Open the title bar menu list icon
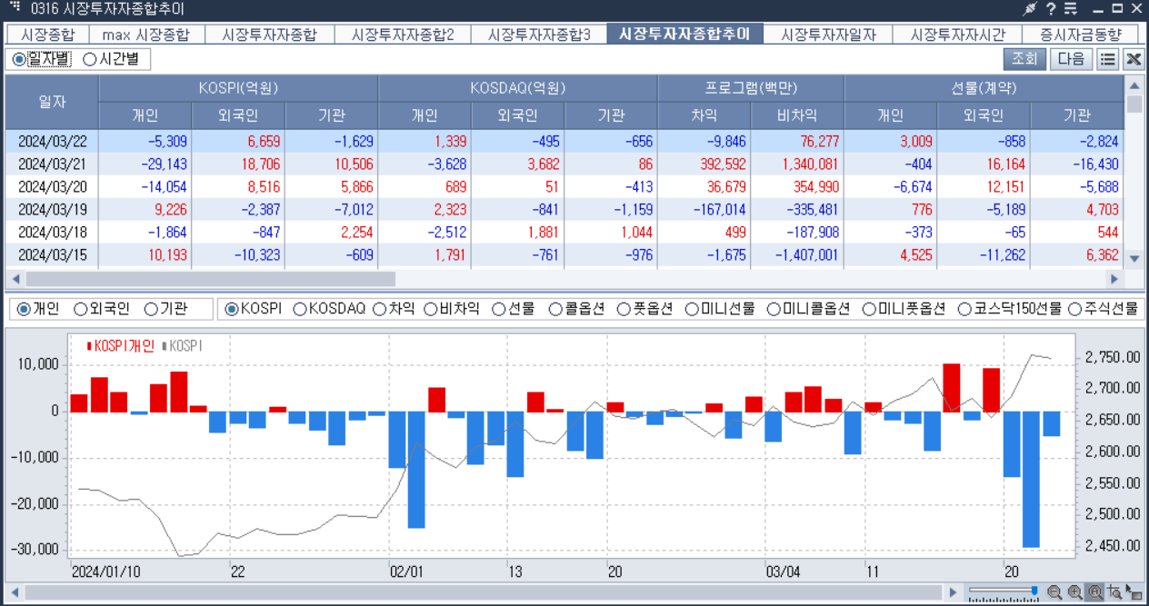The width and height of the screenshot is (1149, 606). click(1071, 9)
